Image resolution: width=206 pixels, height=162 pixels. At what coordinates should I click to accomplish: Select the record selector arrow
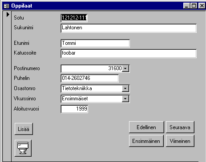tap(8, 15)
